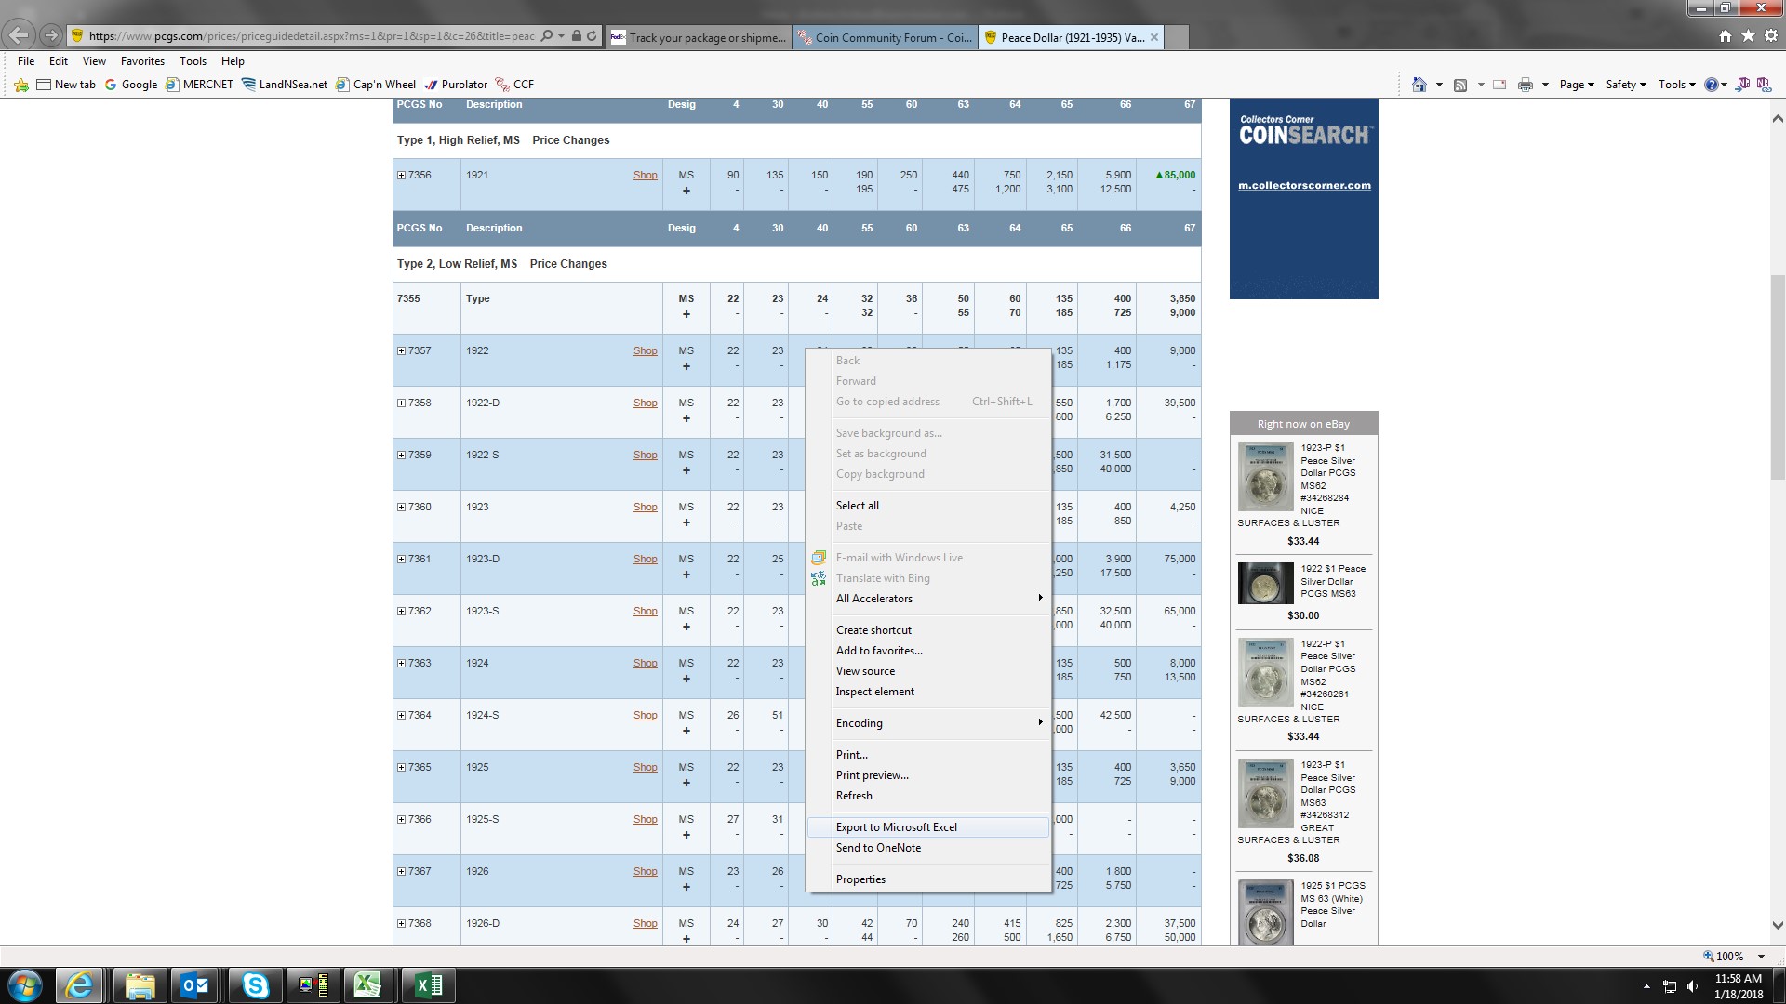This screenshot has height=1004, width=1786.
Task: Click the search magnifier in the address bar
Action: tap(547, 36)
